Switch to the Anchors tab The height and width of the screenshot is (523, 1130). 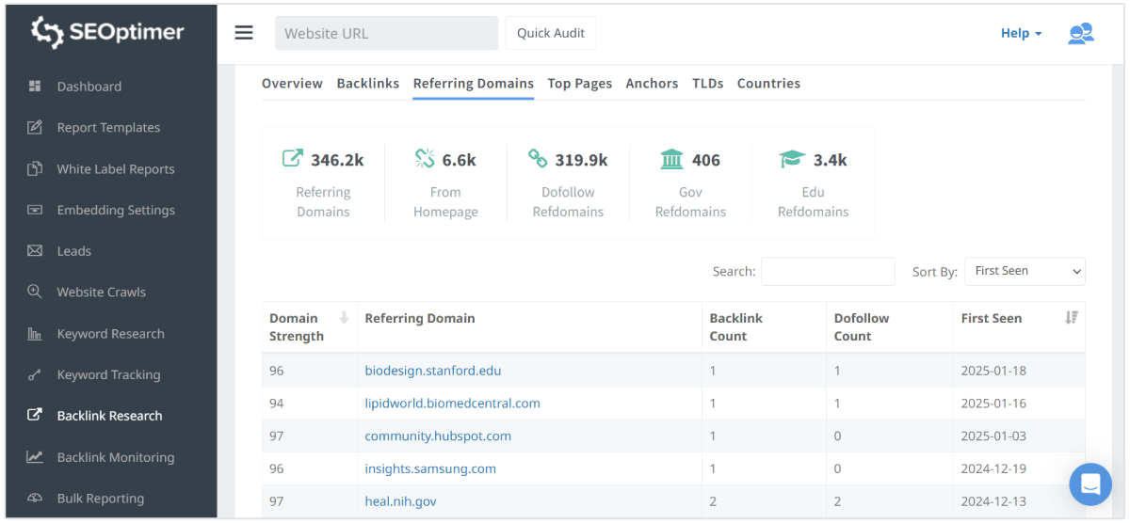coord(652,84)
